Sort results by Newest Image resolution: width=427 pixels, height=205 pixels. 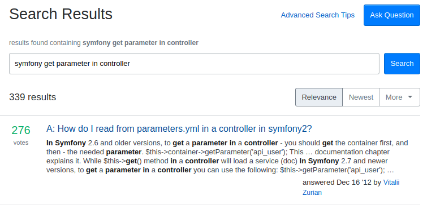point(361,97)
